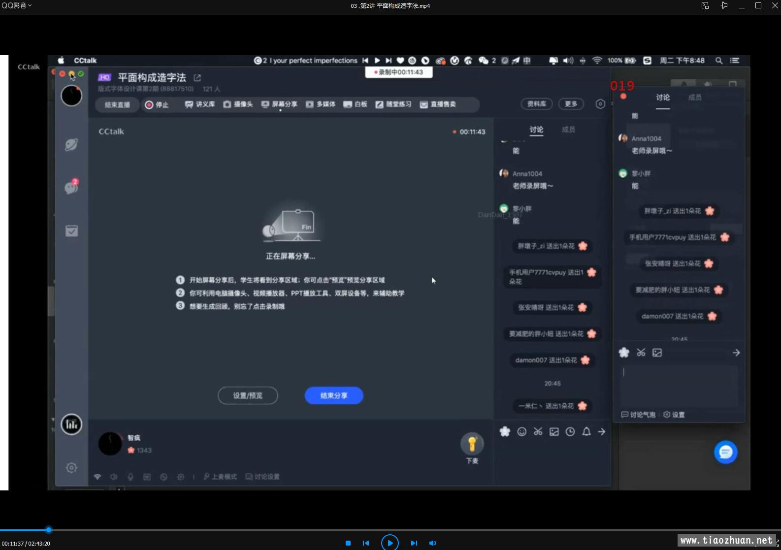Click the bell notification icon in chat toolbar
781x550 pixels.
tap(586, 431)
